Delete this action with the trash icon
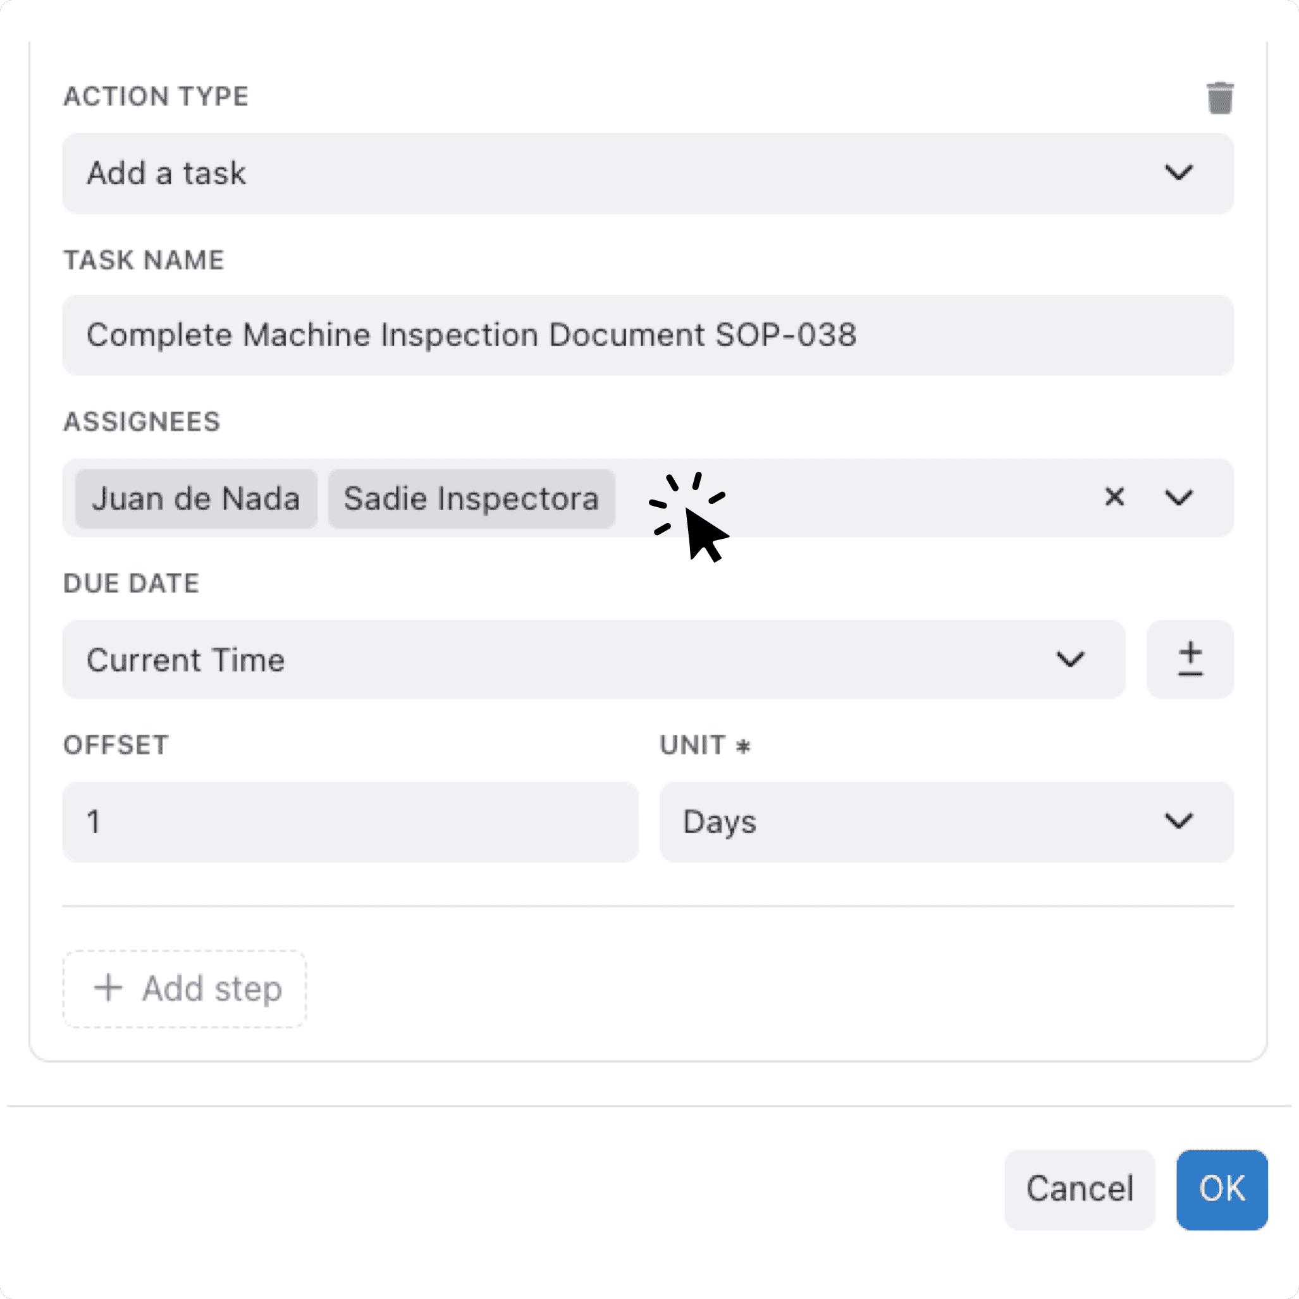1299x1299 pixels. (x=1220, y=98)
